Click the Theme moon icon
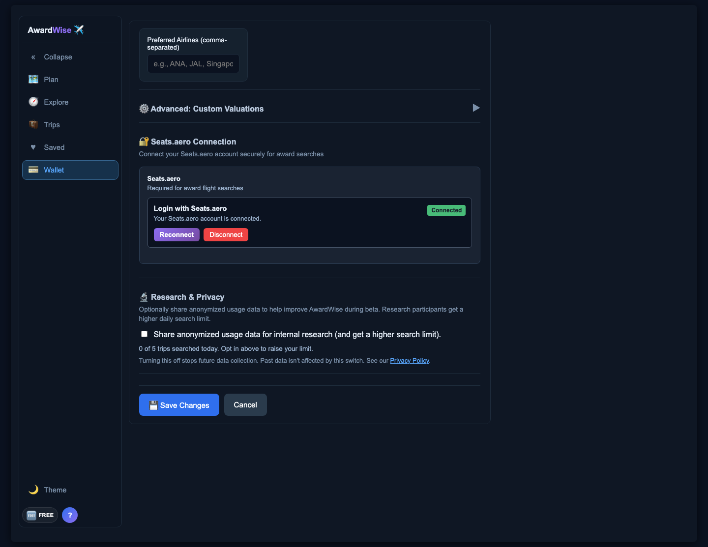The height and width of the screenshot is (547, 708). pyautogui.click(x=33, y=489)
